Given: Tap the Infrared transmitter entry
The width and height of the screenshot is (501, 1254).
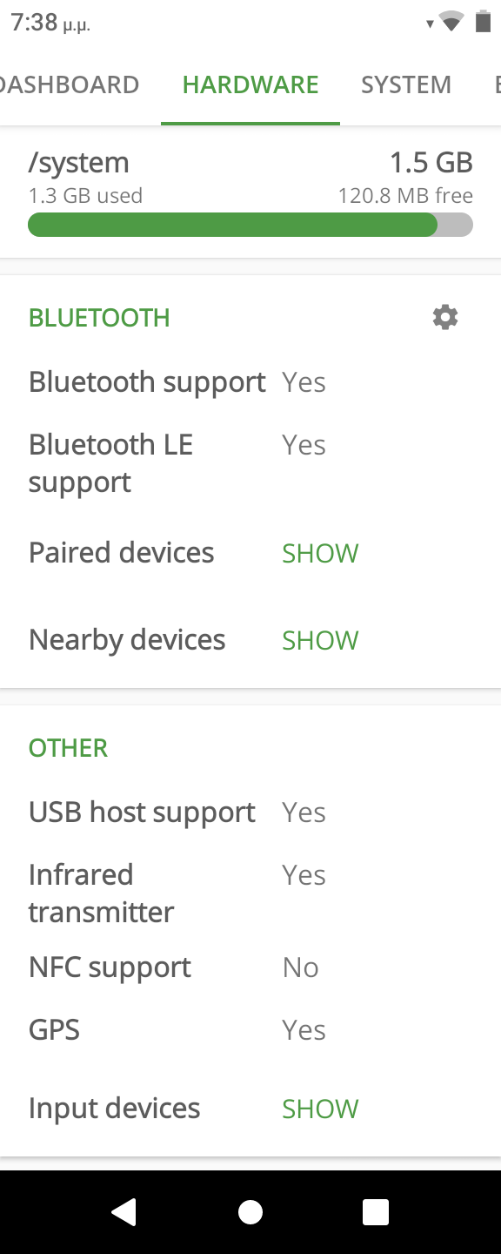Looking at the screenshot, I should pos(250,893).
